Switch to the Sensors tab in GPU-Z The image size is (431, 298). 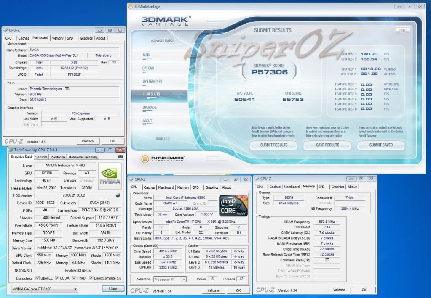[x=41, y=157]
